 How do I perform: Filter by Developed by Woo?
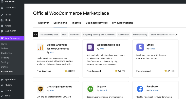pyautogui.click(x=49, y=35)
